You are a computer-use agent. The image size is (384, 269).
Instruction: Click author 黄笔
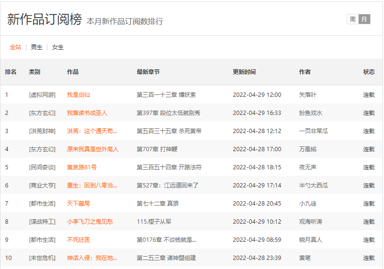[305, 258]
